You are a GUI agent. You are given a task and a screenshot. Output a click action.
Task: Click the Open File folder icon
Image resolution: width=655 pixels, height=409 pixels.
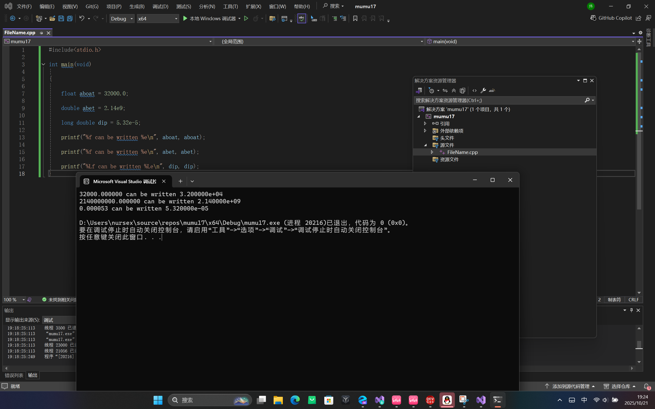(x=52, y=18)
